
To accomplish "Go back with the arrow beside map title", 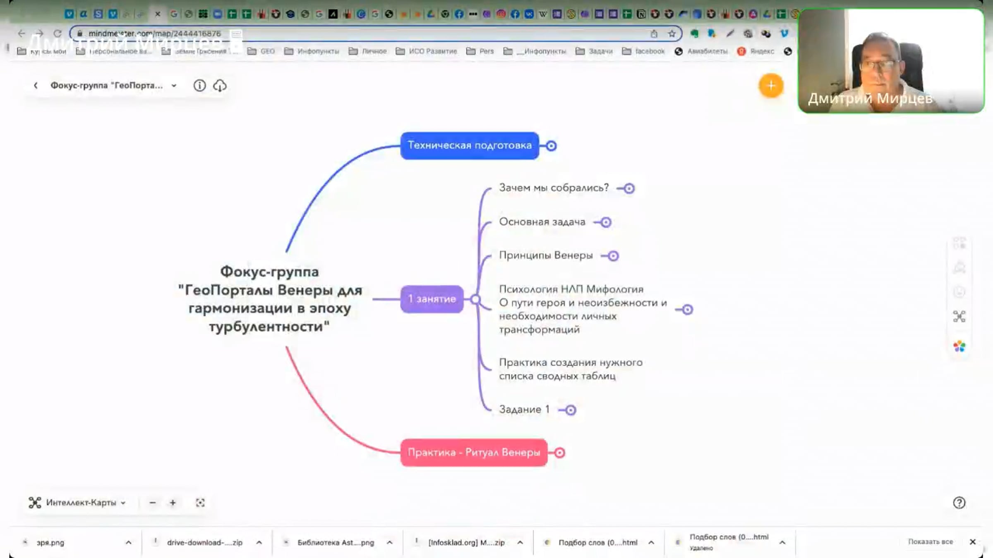I will tap(36, 86).
